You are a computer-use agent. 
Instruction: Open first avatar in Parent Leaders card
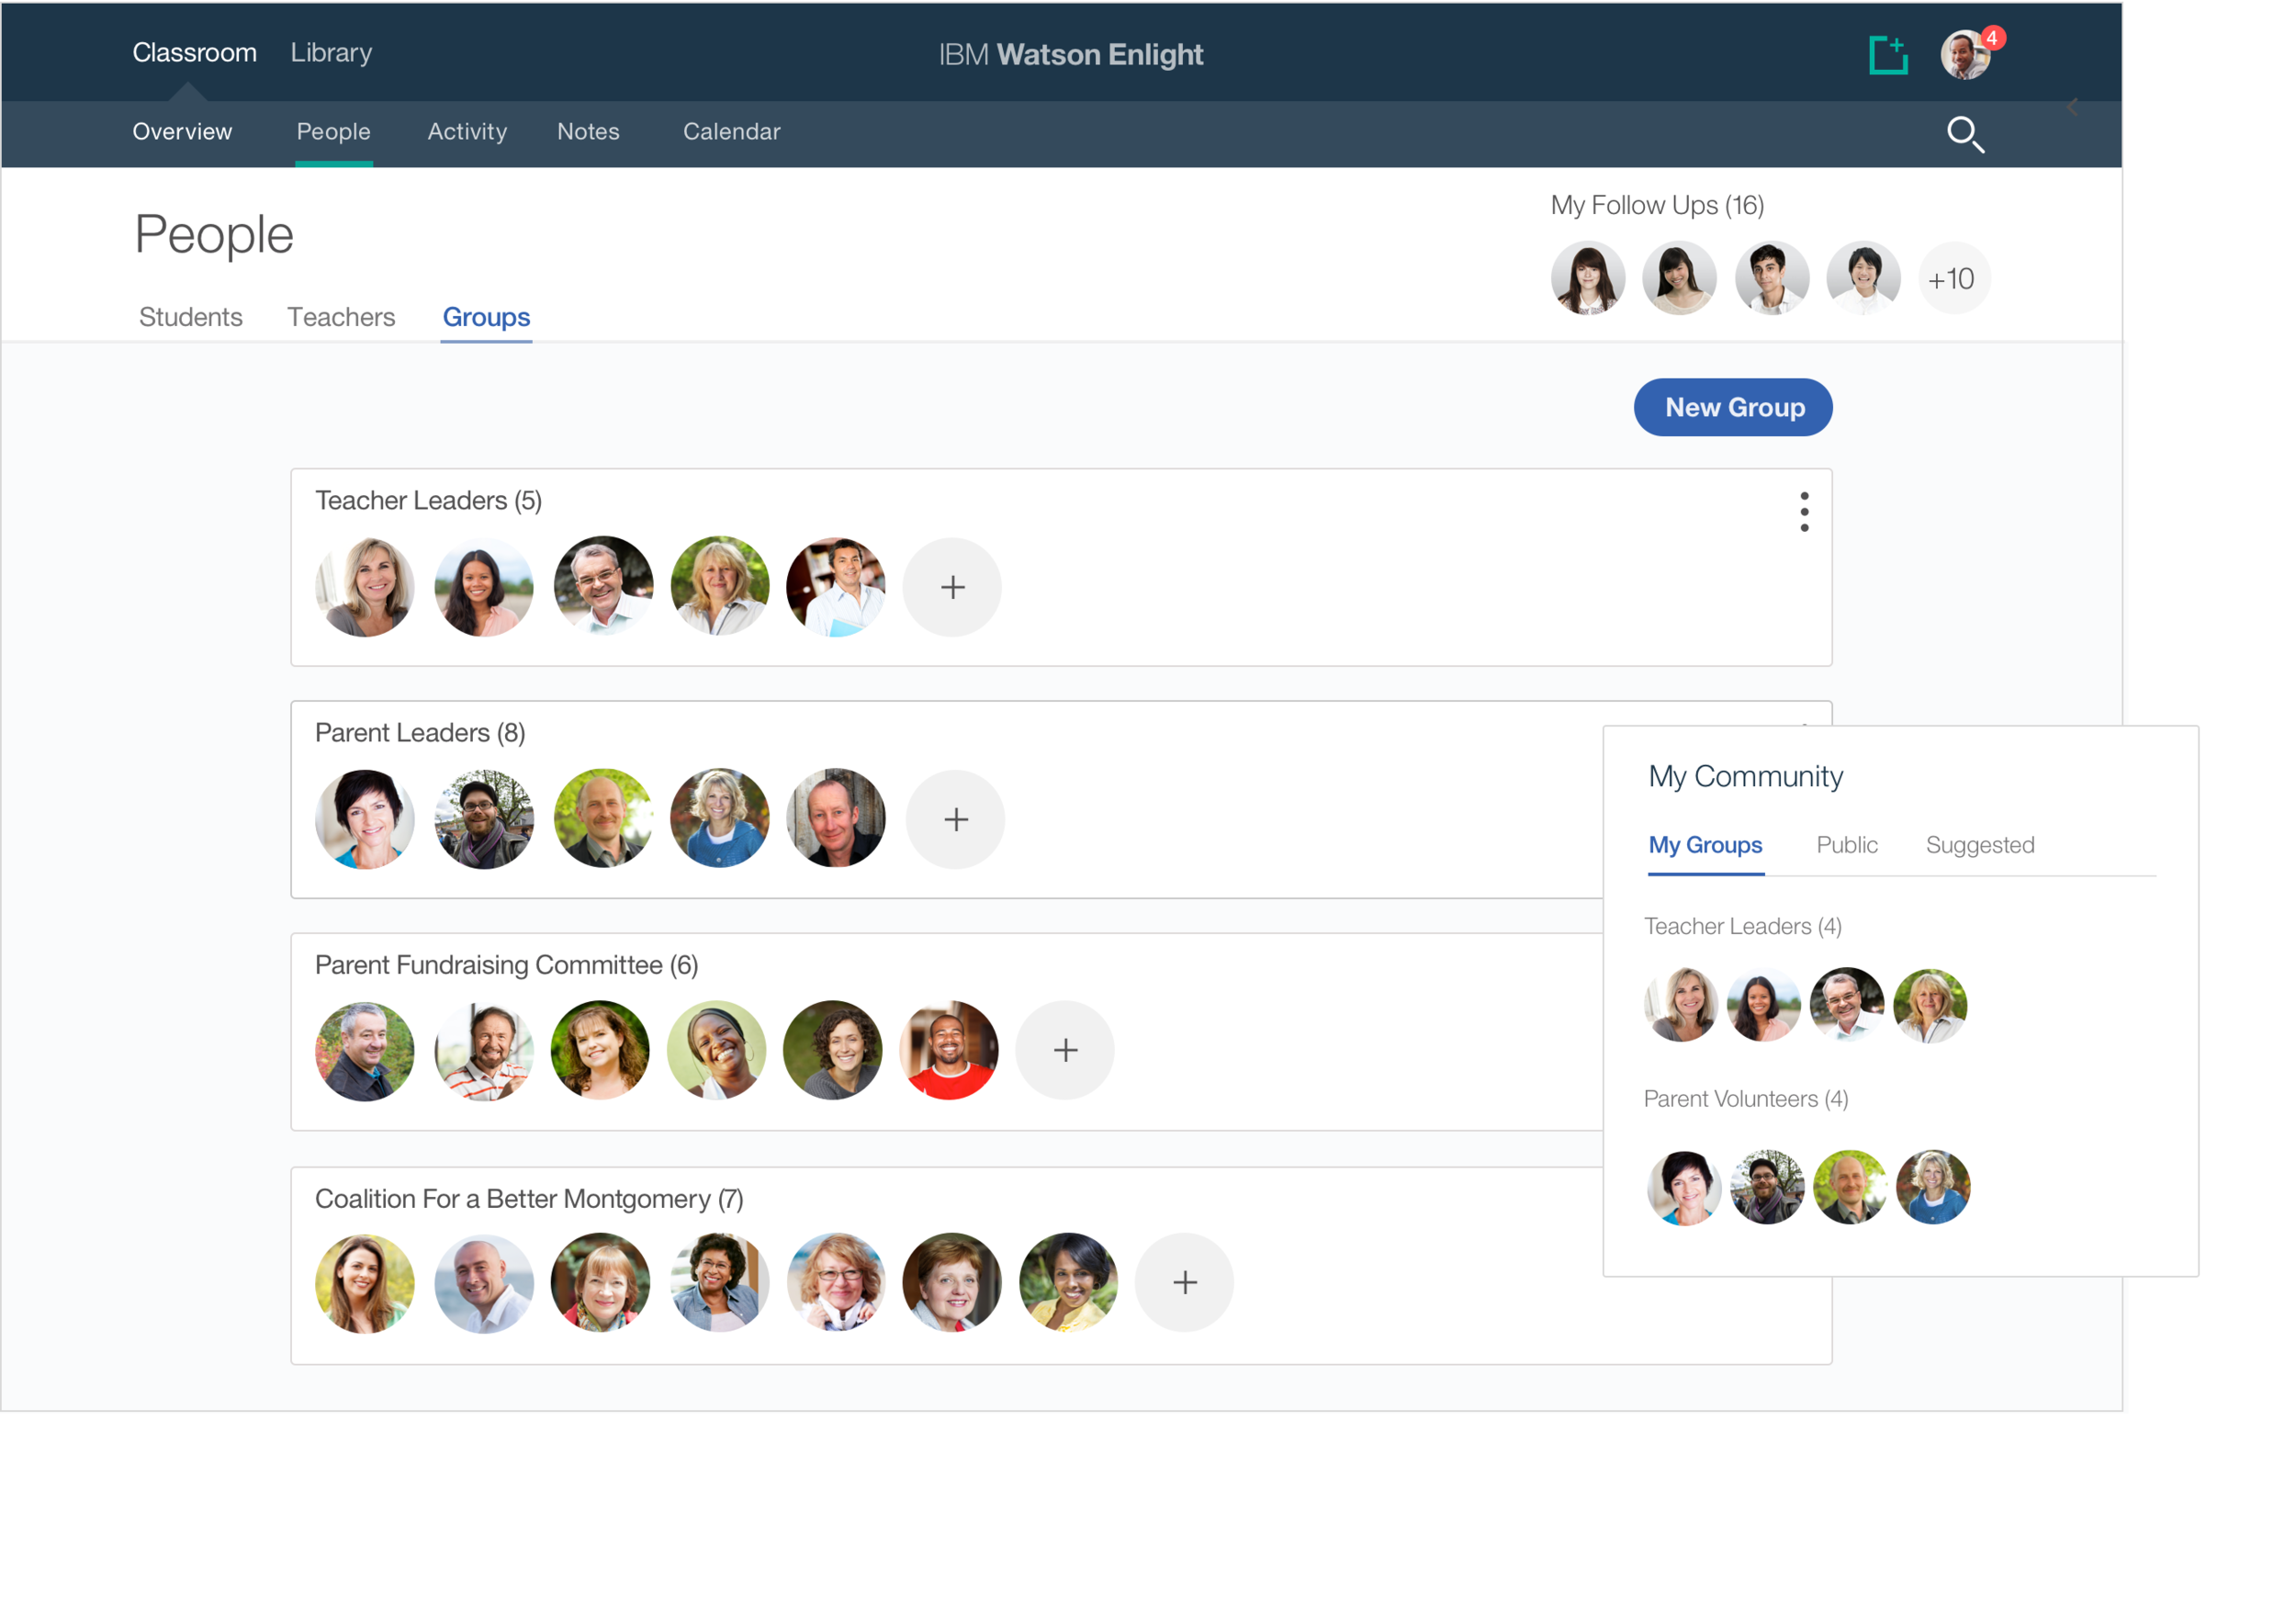tap(365, 819)
